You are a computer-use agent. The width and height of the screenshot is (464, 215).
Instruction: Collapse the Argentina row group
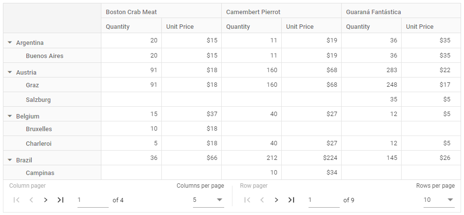click(x=10, y=42)
